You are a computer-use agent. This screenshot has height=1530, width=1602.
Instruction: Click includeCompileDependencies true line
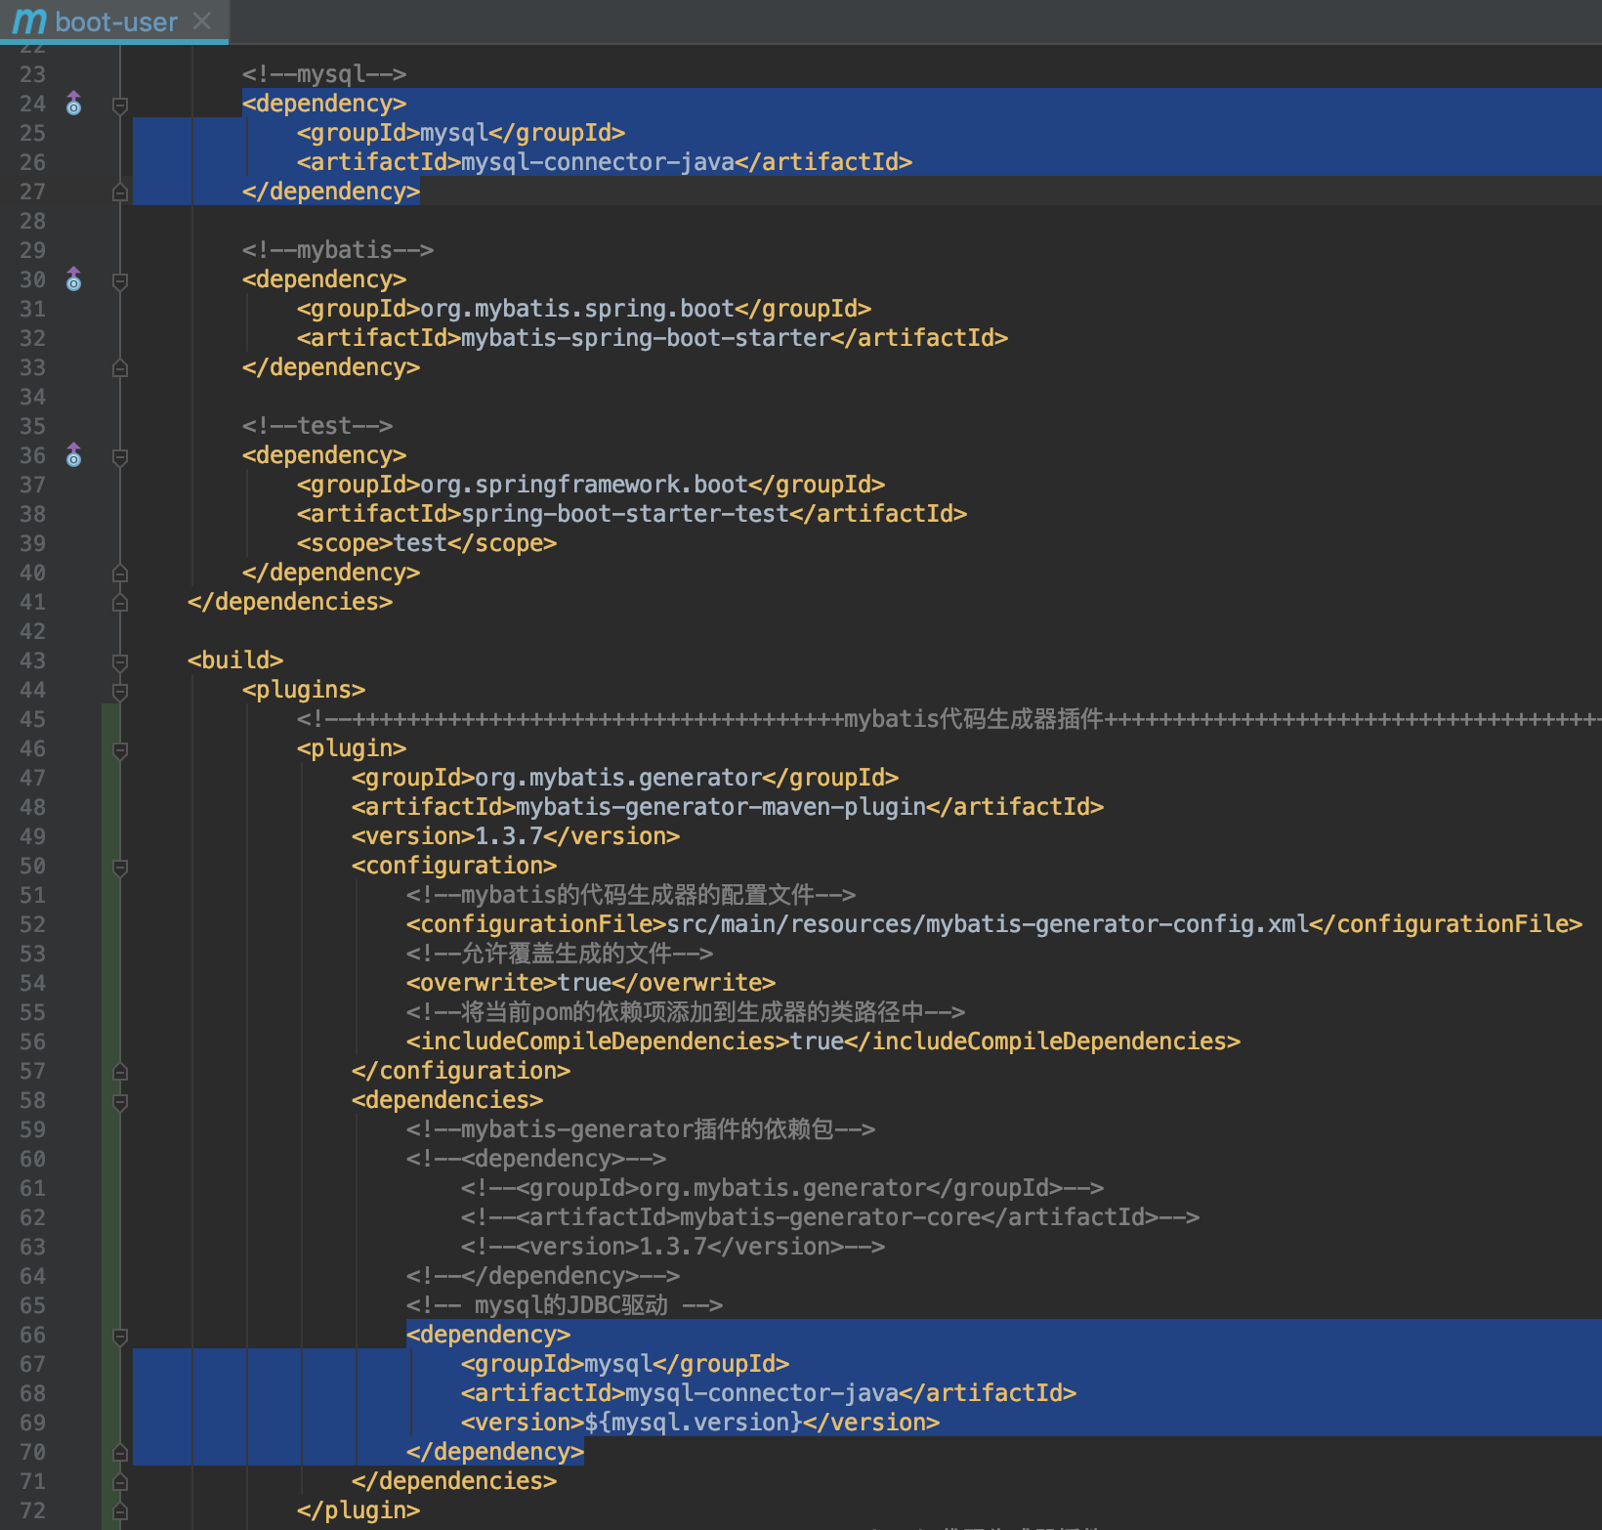(x=823, y=1041)
